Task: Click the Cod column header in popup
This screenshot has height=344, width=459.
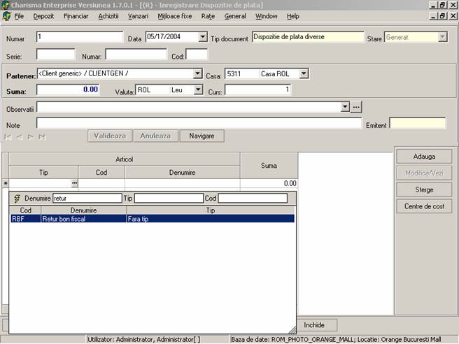Action: (x=25, y=210)
